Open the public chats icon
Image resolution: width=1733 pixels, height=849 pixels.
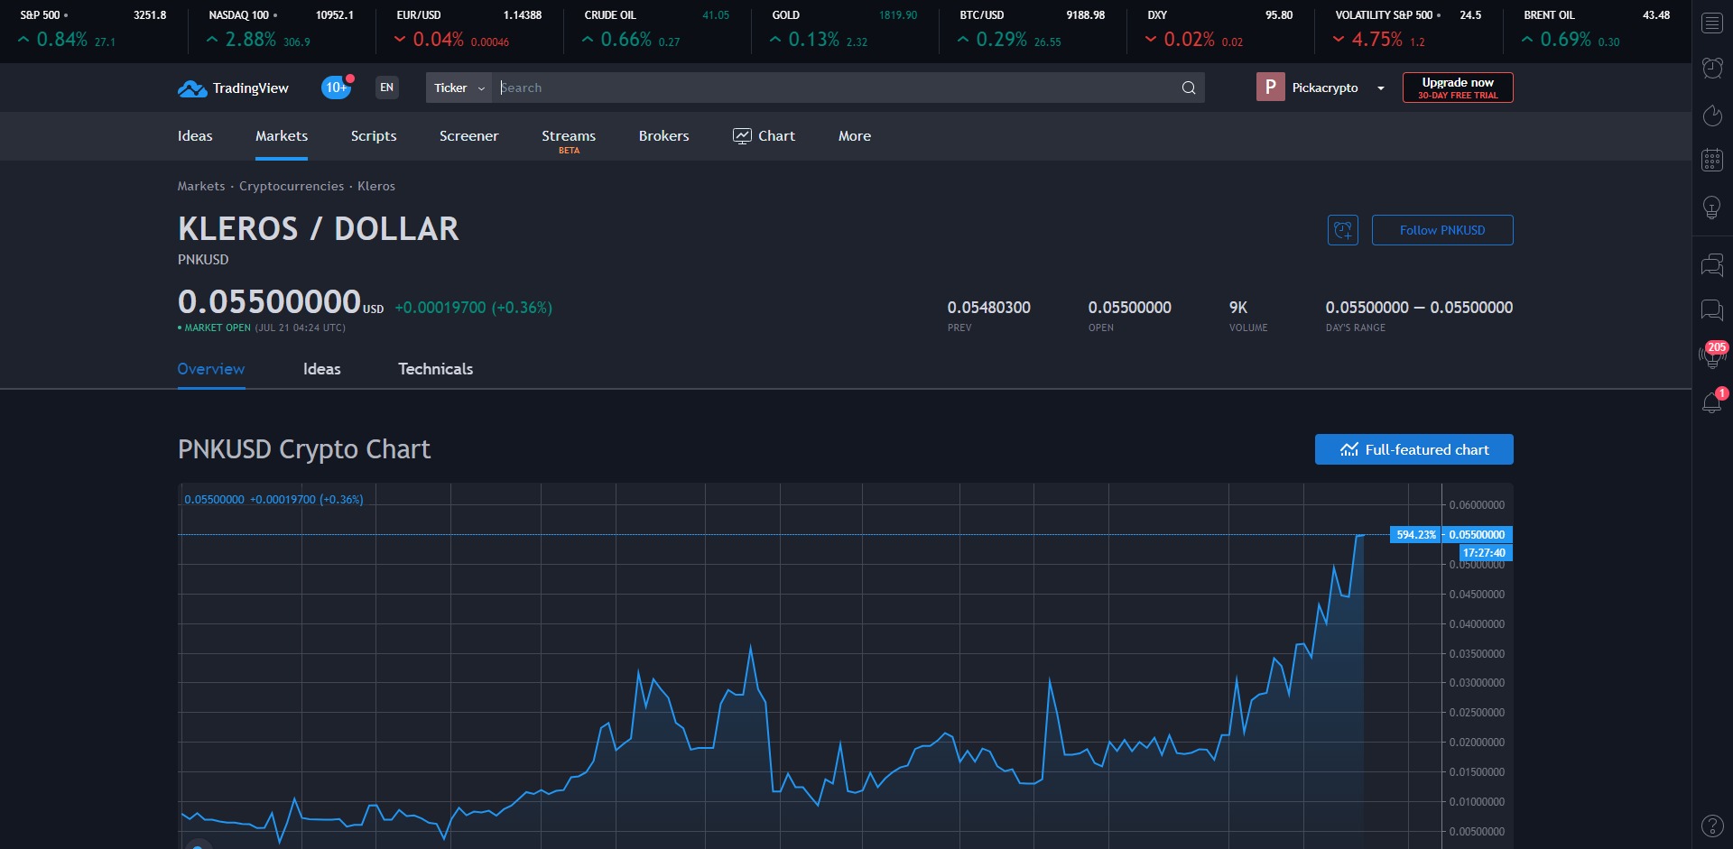1712,265
